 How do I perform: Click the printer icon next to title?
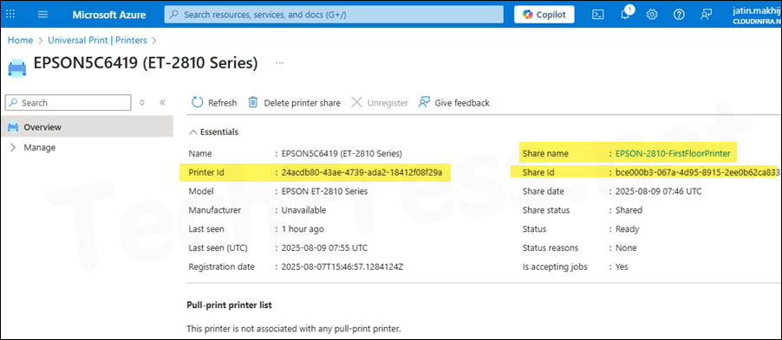tap(17, 67)
